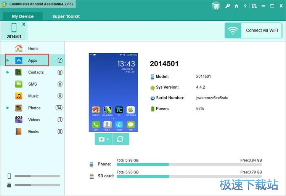Image resolution: width=286 pixels, height=196 pixels.
Task: Click the Home house icon
Action: [19, 48]
